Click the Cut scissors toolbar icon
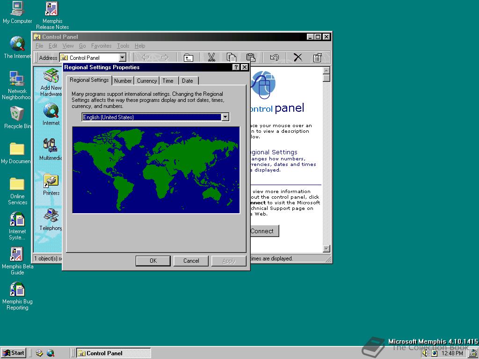479x359 pixels. pos(211,57)
